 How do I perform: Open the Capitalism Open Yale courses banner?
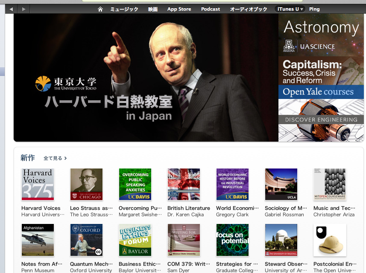321,78
